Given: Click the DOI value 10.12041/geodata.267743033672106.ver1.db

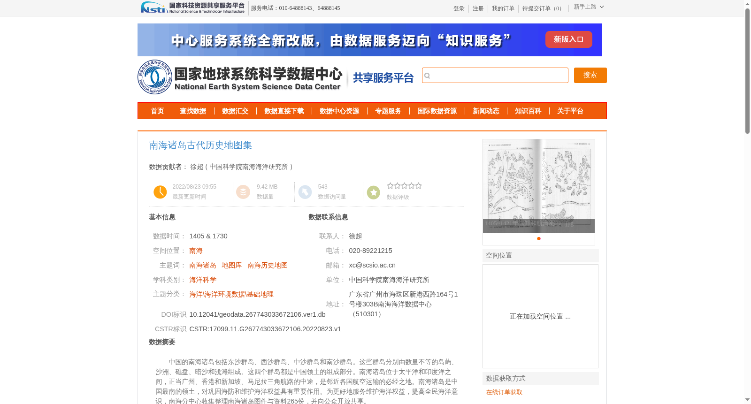Looking at the screenshot, I should click(258, 314).
